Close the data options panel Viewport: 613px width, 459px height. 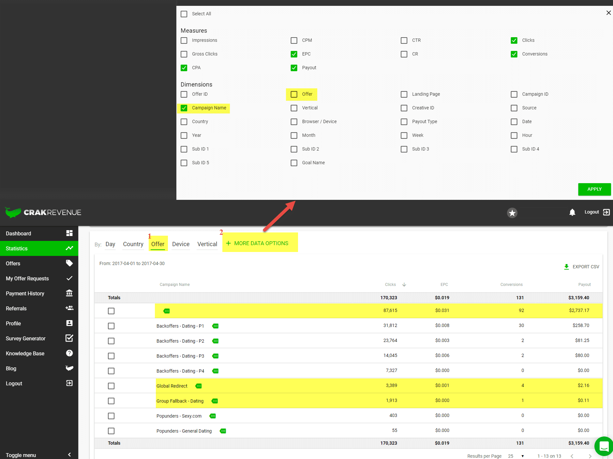608,13
